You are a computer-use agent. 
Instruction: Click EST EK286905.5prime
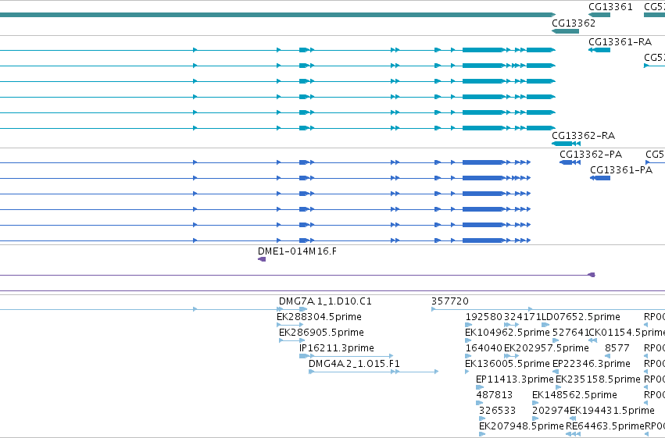pos(321,332)
